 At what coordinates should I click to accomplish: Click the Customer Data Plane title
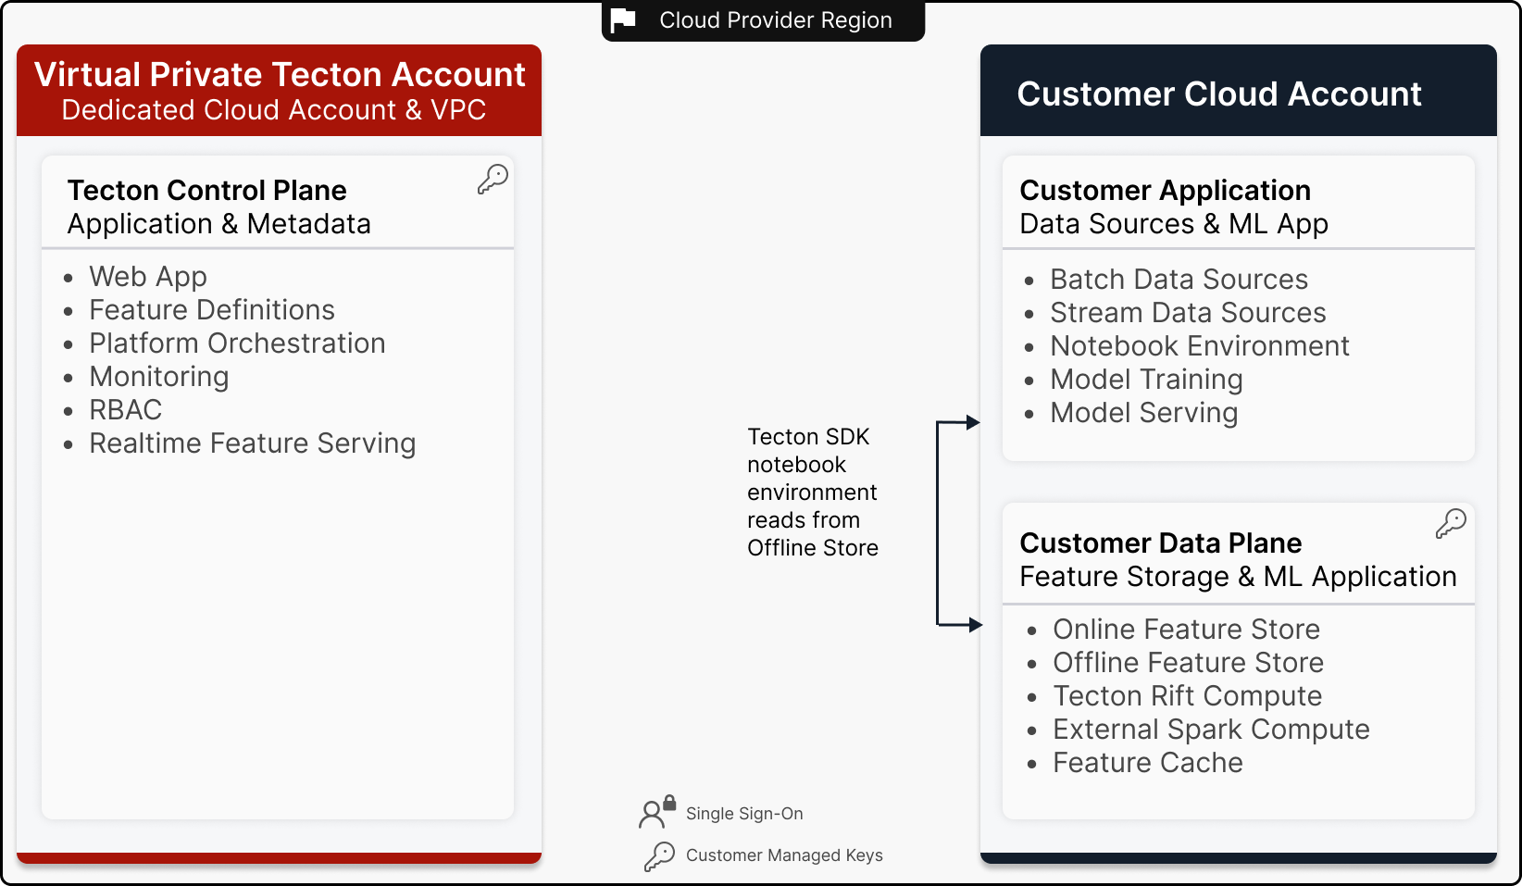pyautogui.click(x=1161, y=543)
